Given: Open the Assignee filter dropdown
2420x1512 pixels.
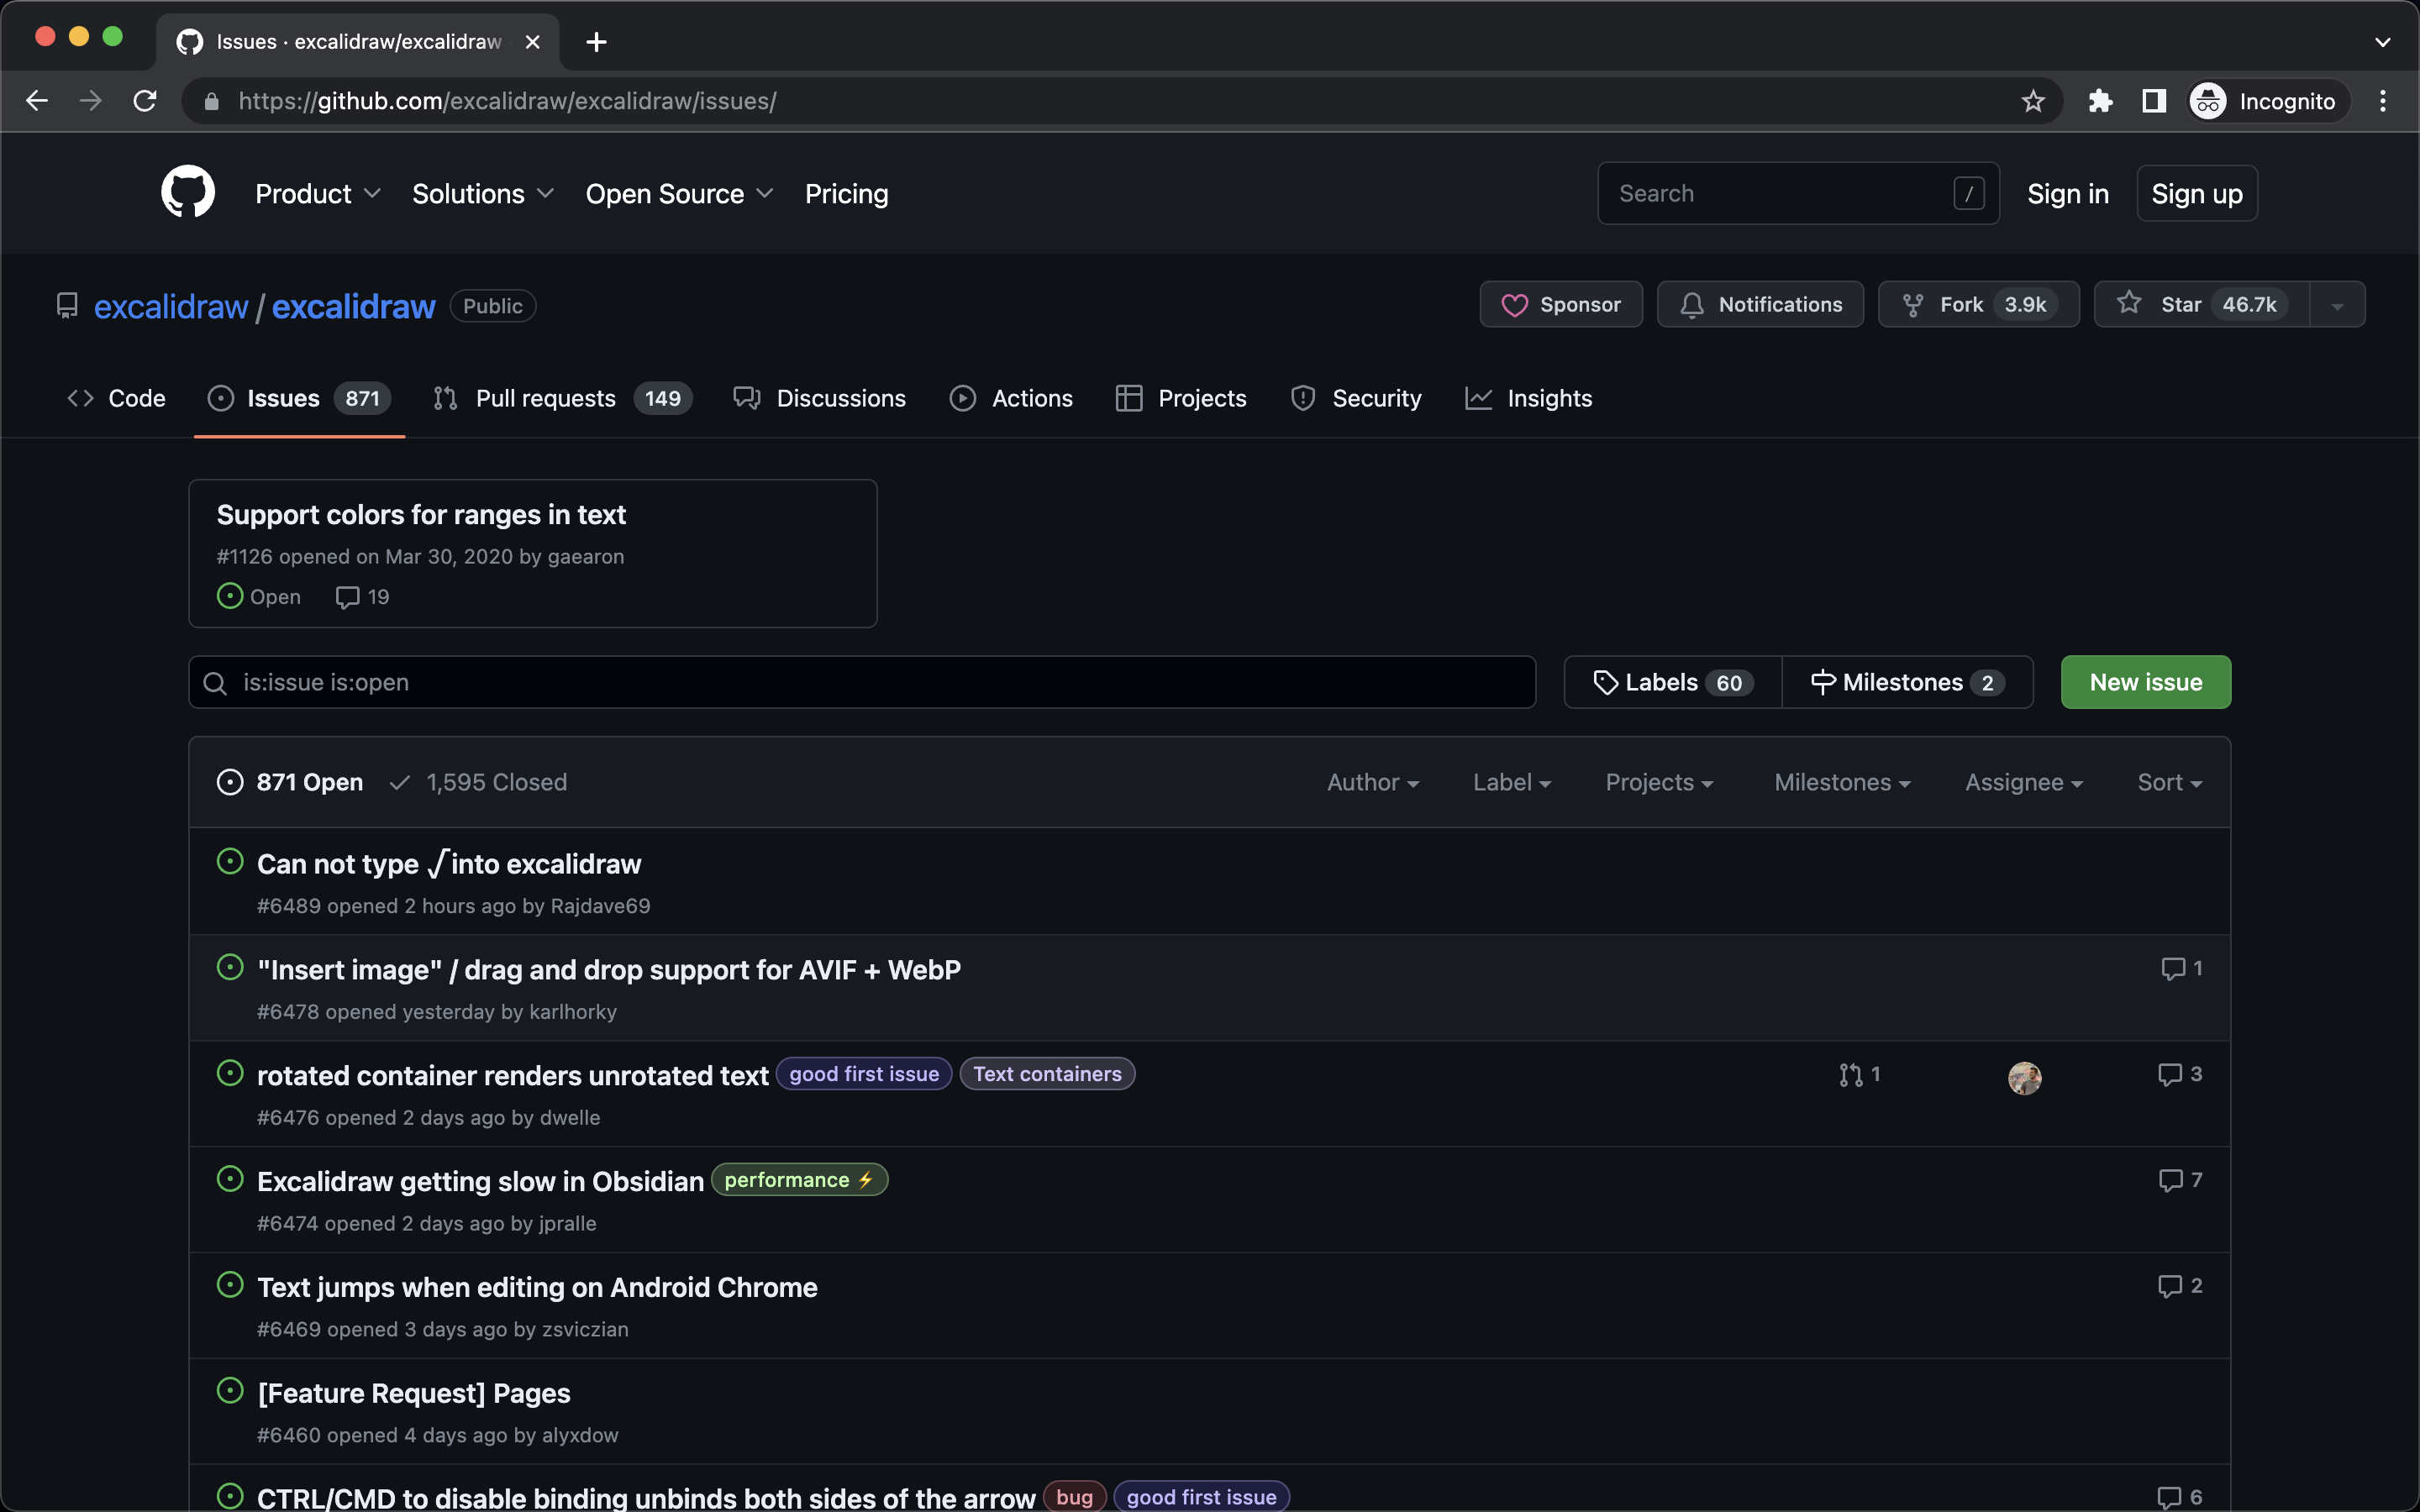Looking at the screenshot, I should pos(2024,782).
